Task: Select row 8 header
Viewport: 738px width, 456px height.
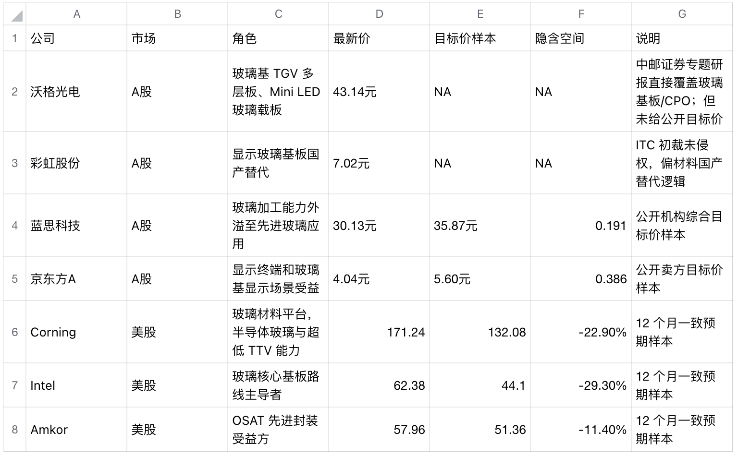Action: (14, 430)
